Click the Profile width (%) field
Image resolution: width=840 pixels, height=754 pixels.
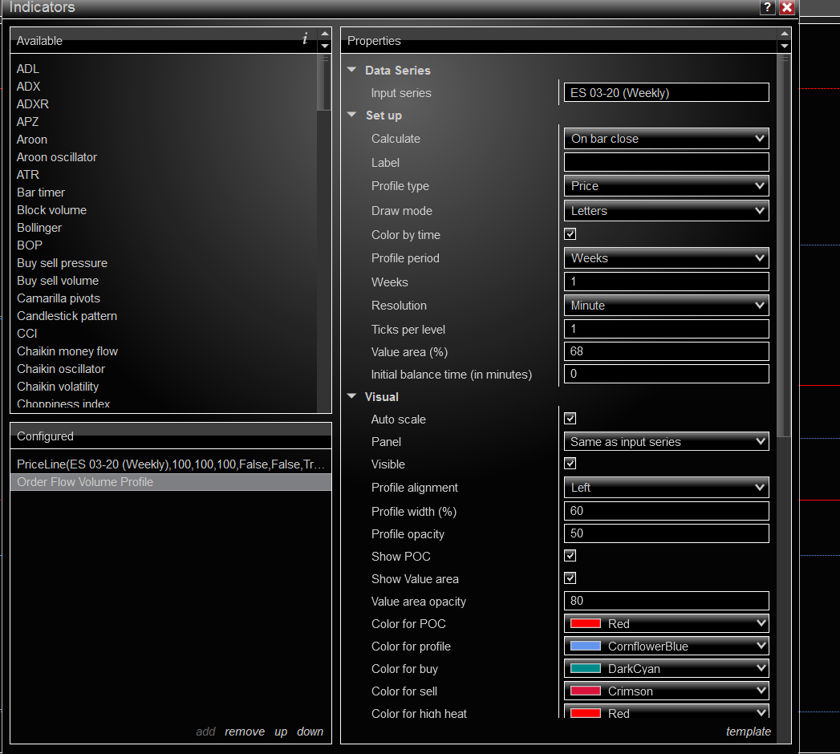click(667, 511)
